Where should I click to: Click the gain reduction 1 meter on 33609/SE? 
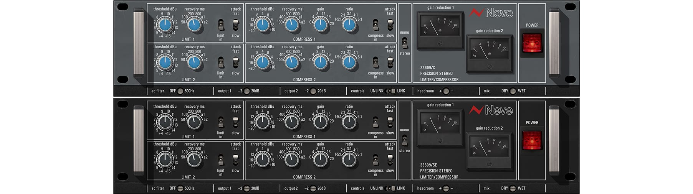[x=440, y=128]
